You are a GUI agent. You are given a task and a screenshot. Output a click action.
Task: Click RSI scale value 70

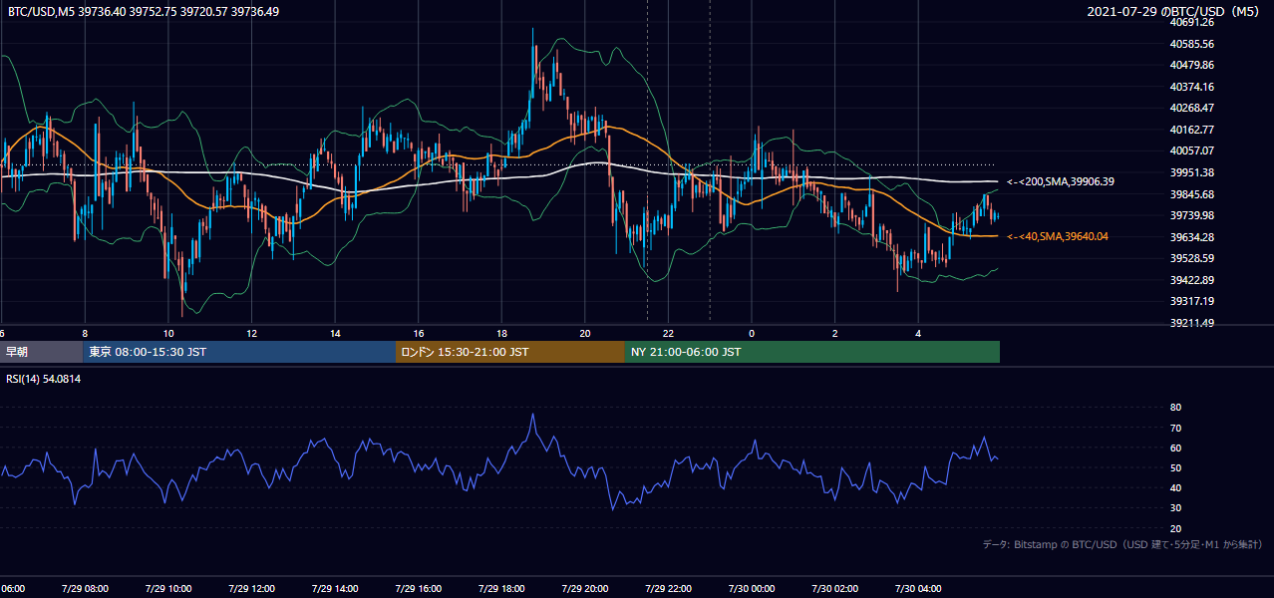[x=1175, y=428]
